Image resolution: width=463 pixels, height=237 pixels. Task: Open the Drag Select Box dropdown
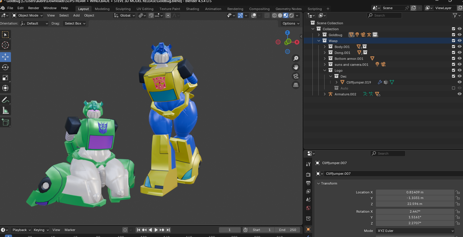(x=74, y=23)
